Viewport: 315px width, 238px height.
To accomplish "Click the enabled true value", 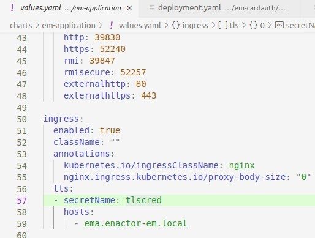I will pyautogui.click(x=110, y=130).
